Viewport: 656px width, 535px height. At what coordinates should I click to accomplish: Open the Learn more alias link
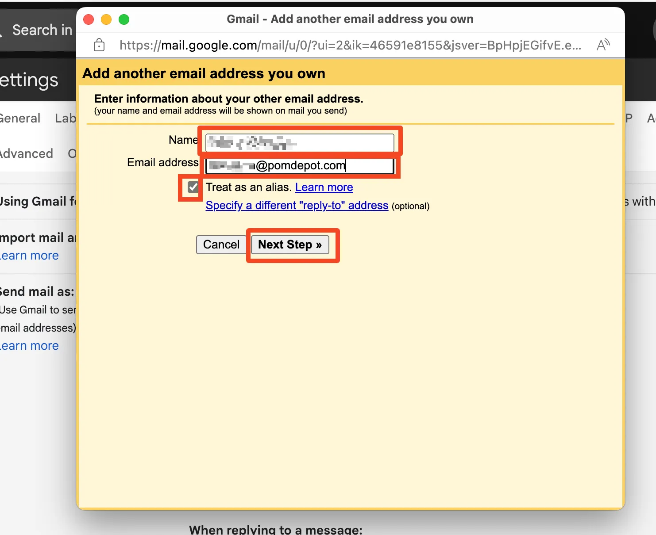324,187
